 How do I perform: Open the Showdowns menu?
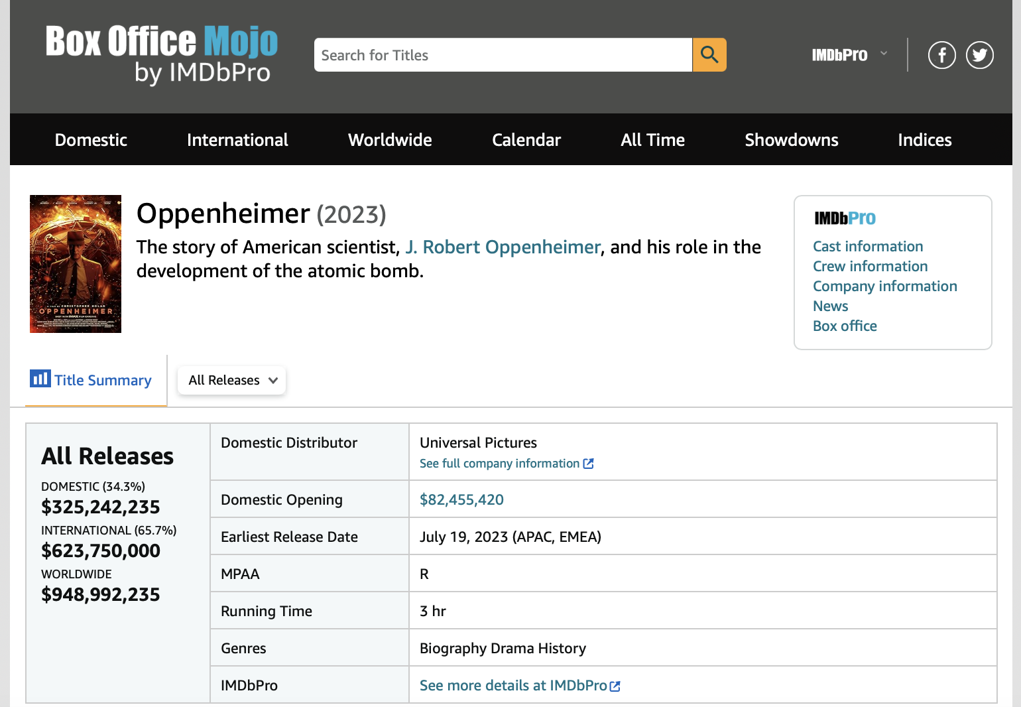792,140
